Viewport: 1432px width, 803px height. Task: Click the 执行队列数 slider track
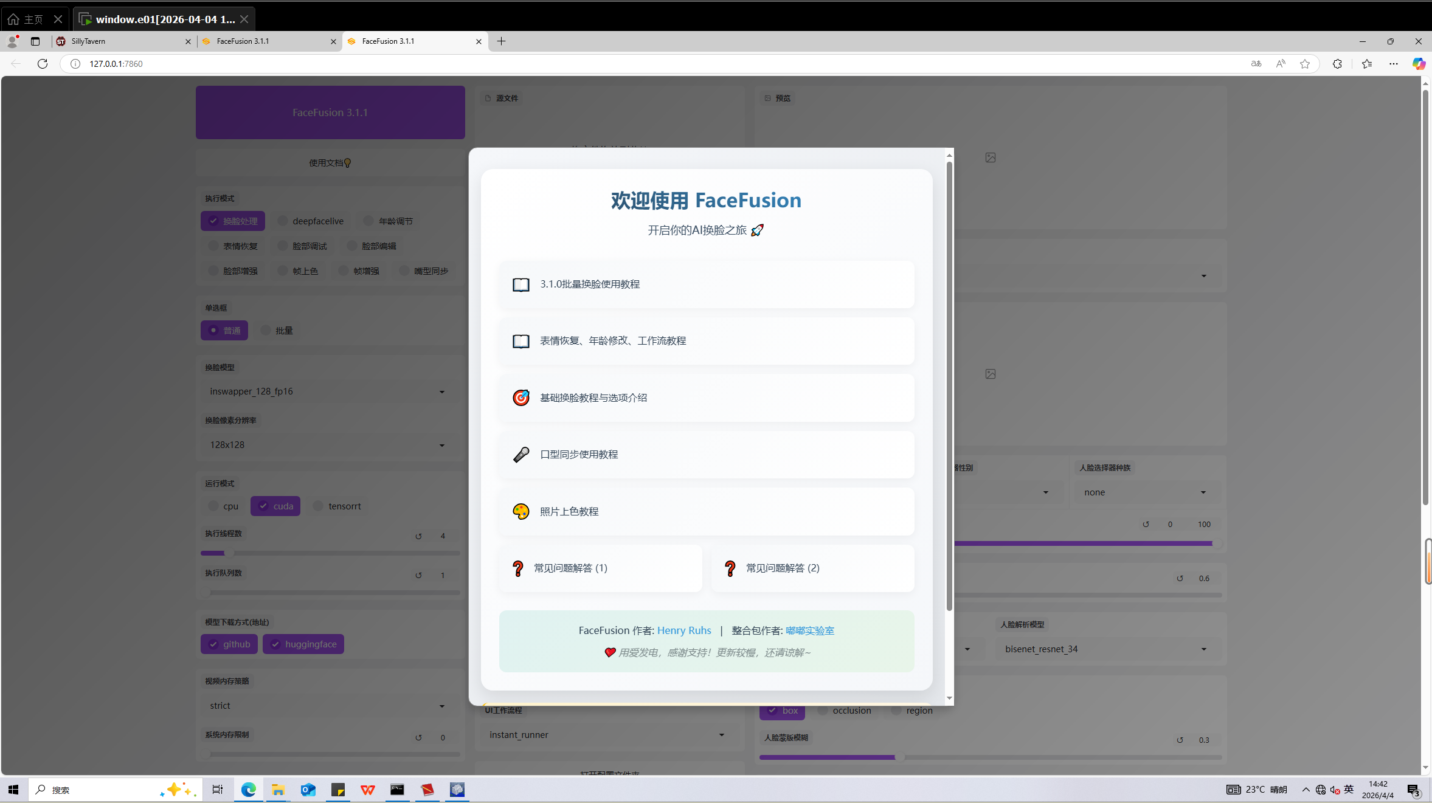pyautogui.click(x=330, y=593)
